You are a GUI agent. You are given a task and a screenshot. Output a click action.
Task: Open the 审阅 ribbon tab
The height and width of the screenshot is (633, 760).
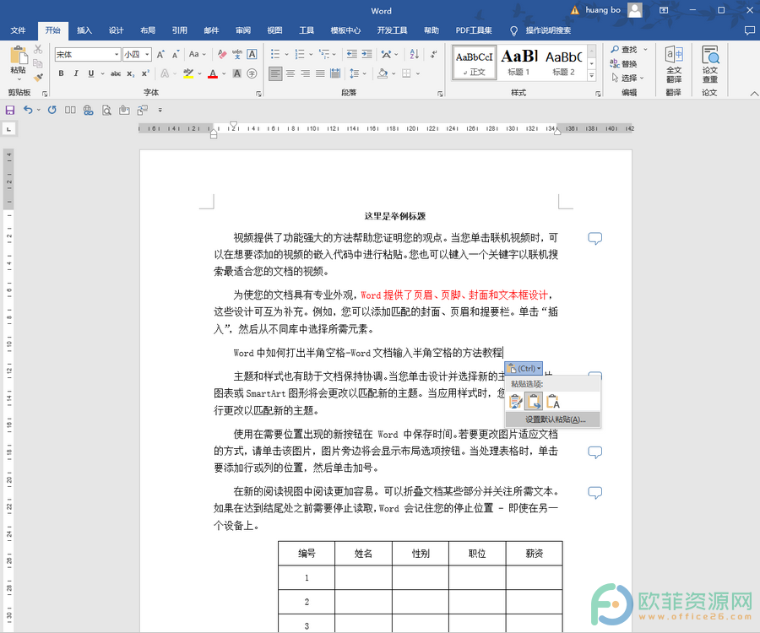point(243,30)
